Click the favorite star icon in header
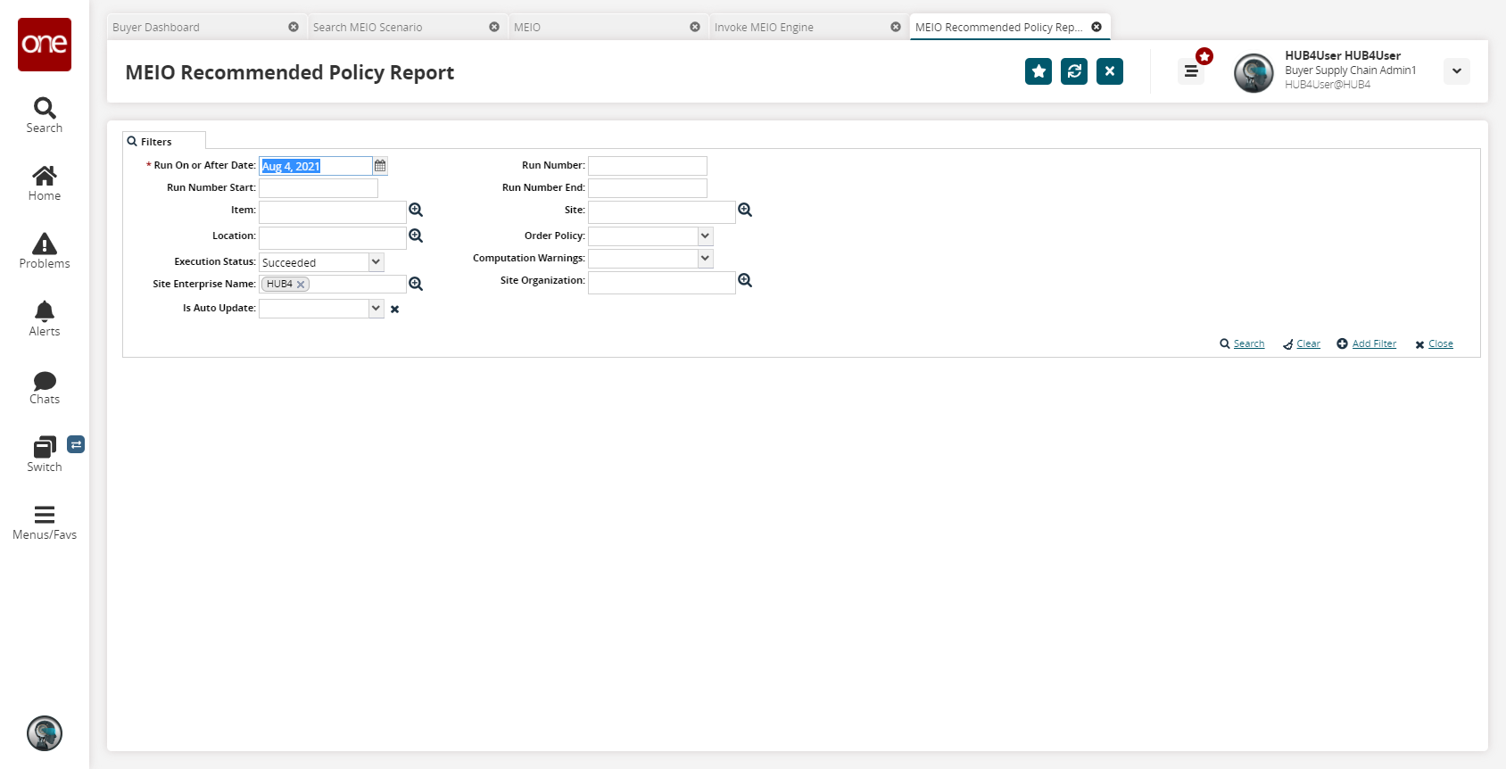1506x769 pixels. [x=1038, y=71]
